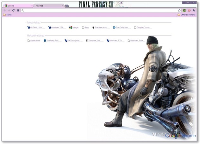Maximize the Chrome window
Viewport: 200px width, 144px height.
(x=188, y=3)
